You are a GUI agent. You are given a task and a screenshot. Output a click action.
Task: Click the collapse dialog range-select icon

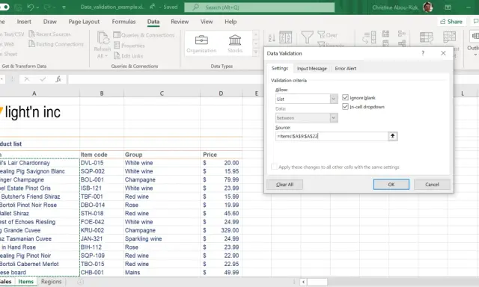[x=392, y=136]
